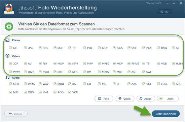The height and width of the screenshot is (122, 185).
Task: Toggle the MKV video checkbox
Action: [114, 64]
